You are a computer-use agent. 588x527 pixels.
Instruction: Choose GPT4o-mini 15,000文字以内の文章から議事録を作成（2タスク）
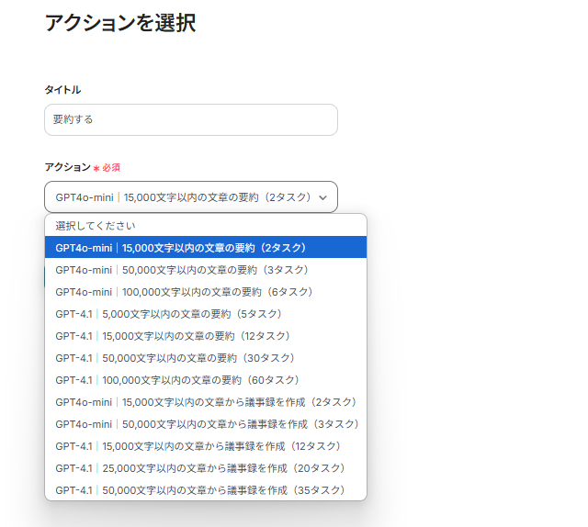tap(206, 402)
